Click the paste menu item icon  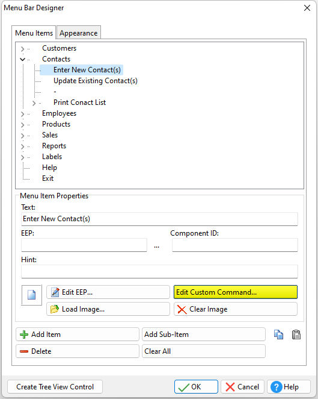click(x=296, y=335)
